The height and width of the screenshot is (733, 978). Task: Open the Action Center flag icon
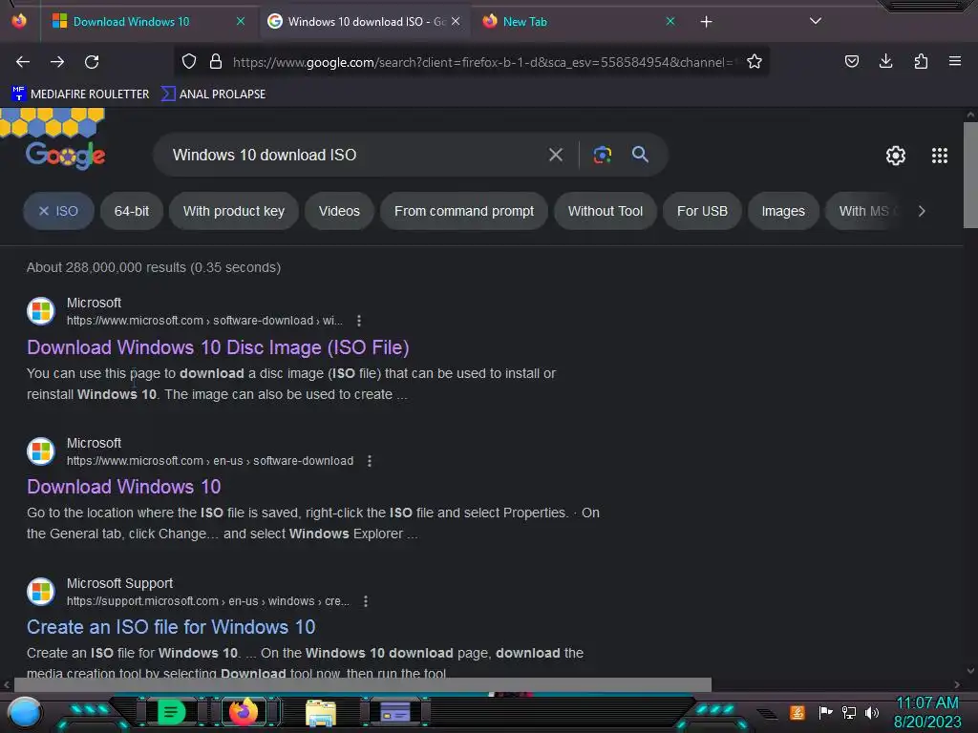[825, 712]
